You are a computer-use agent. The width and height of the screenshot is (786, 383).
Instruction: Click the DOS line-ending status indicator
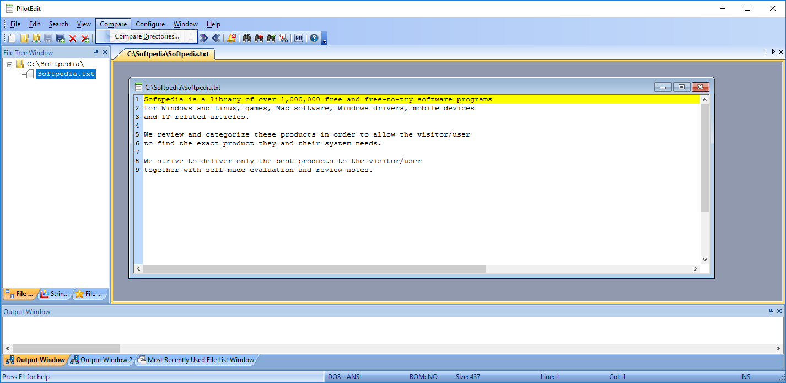[x=335, y=377]
